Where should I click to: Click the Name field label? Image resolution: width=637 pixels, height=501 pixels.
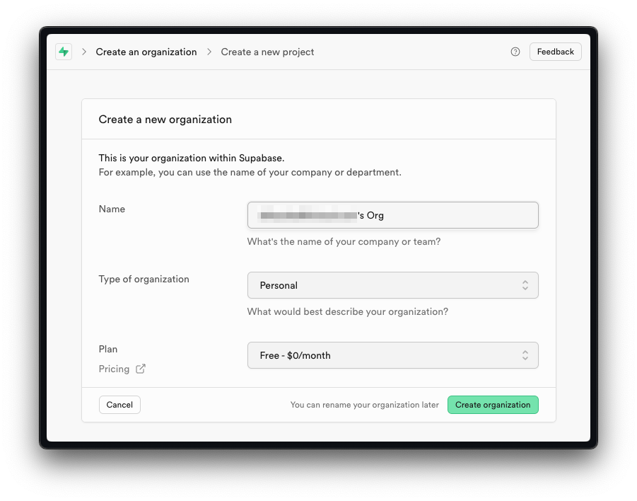112,209
